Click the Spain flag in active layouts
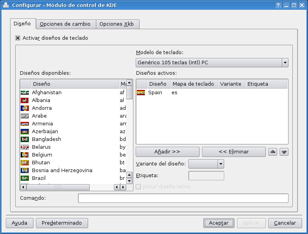Screen dimensions: 308x234 tap(141, 93)
